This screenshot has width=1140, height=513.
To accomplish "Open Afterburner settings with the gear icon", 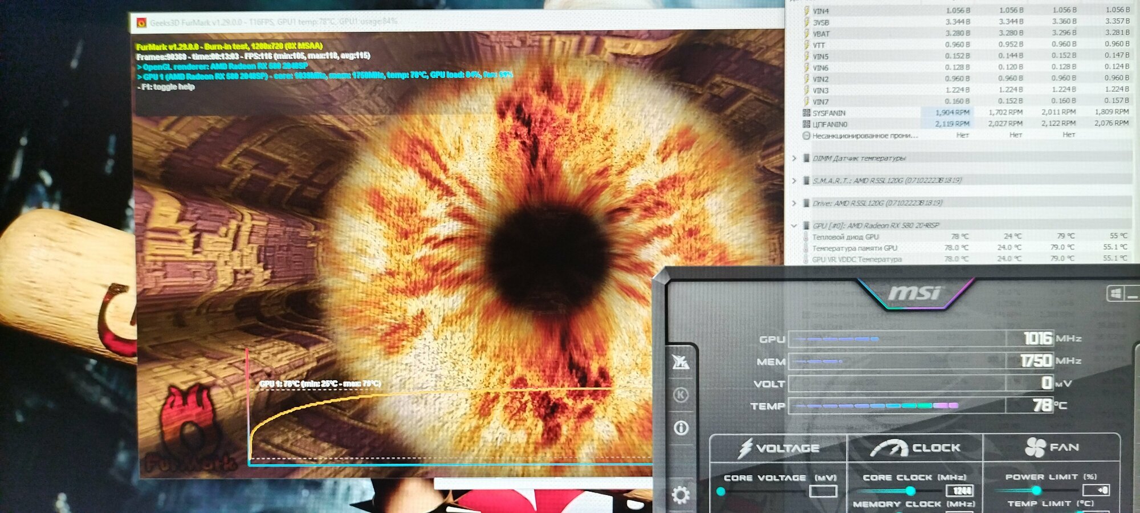I will [681, 495].
